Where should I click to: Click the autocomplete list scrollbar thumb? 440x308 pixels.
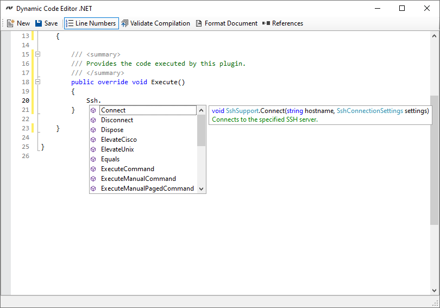pyautogui.click(x=201, y=130)
